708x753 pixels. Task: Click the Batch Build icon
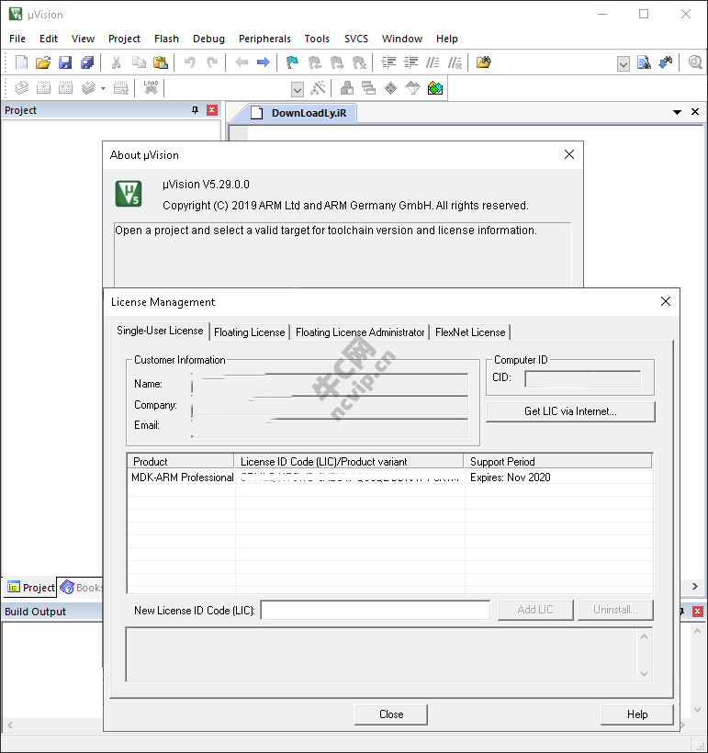click(x=88, y=88)
